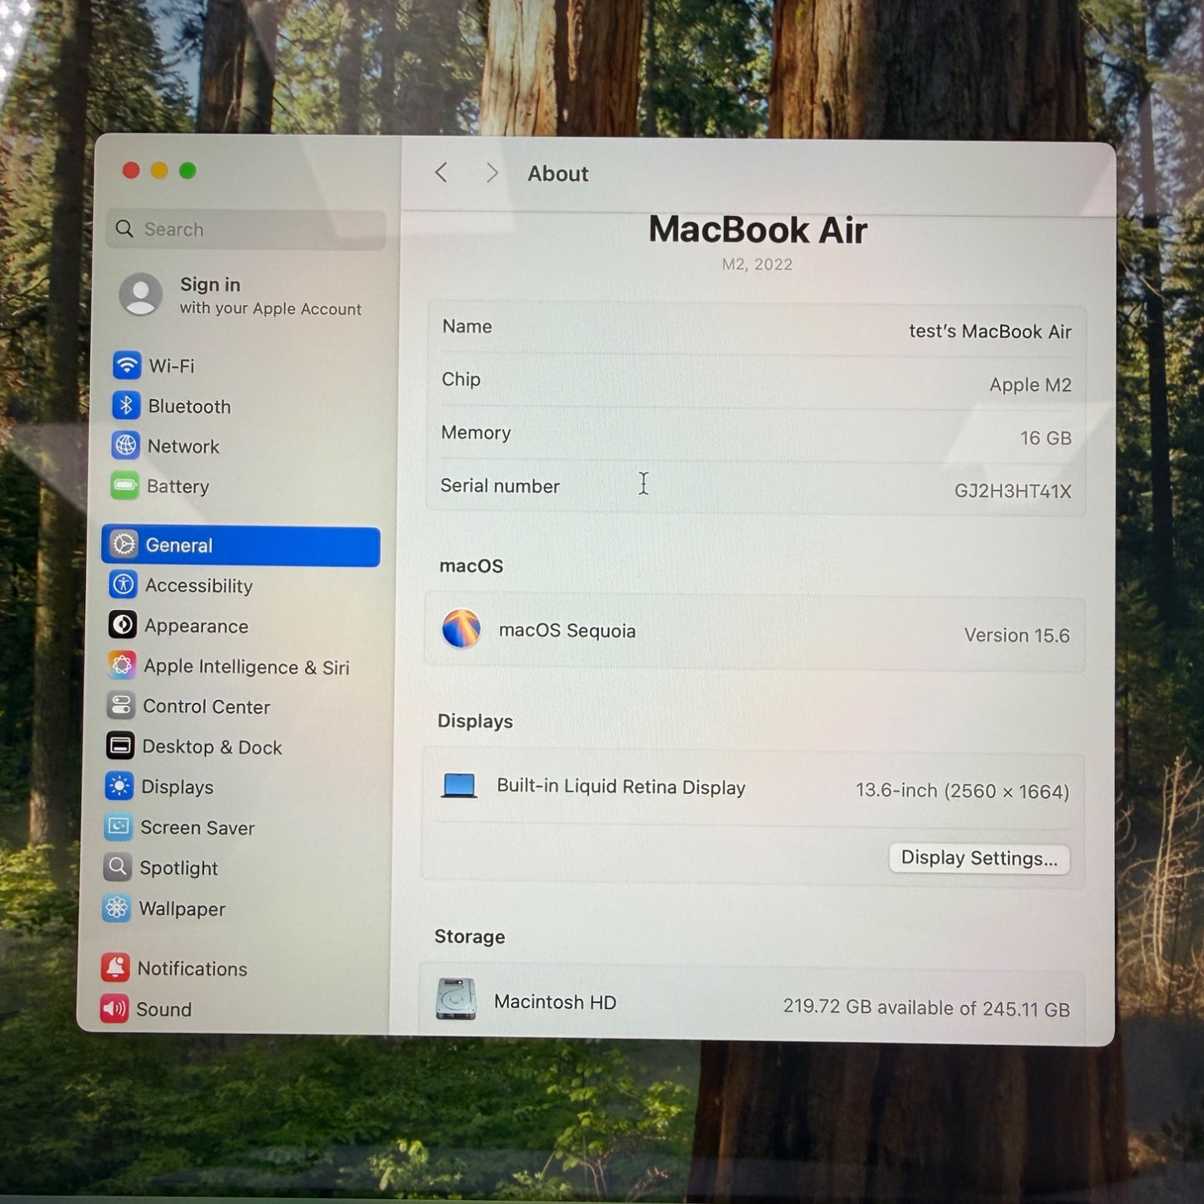Image resolution: width=1204 pixels, height=1204 pixels.
Task: Click the macOS Sequoia logo icon
Action: (x=461, y=629)
